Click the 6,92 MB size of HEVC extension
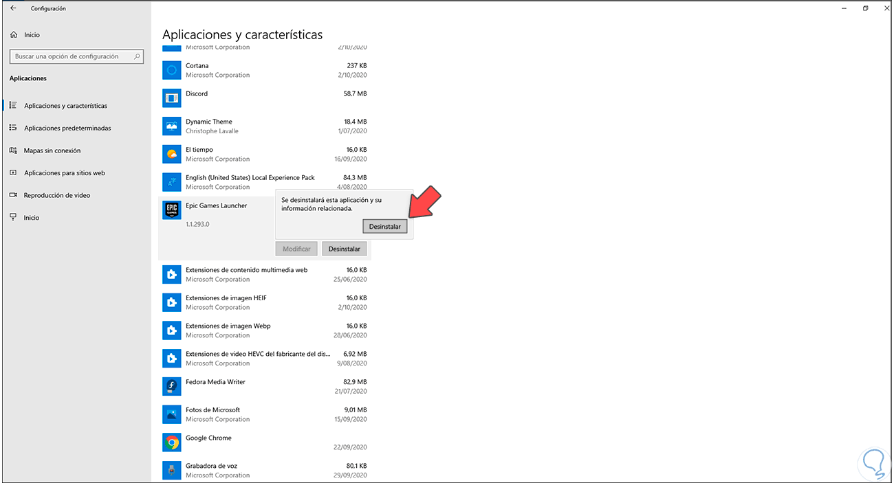The height and width of the screenshot is (483, 894). [355, 354]
